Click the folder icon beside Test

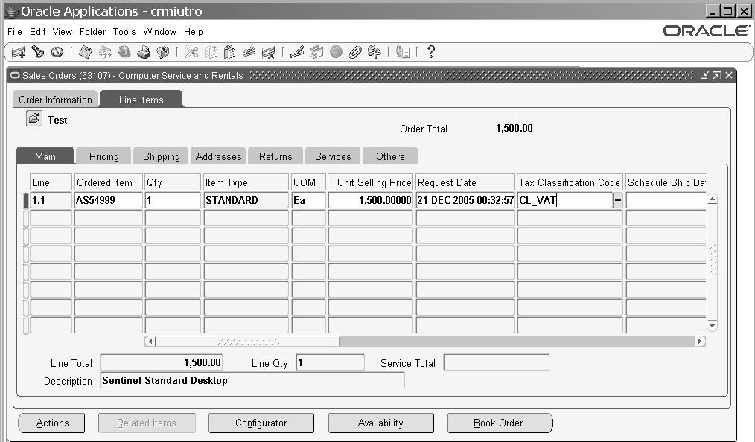click(34, 118)
